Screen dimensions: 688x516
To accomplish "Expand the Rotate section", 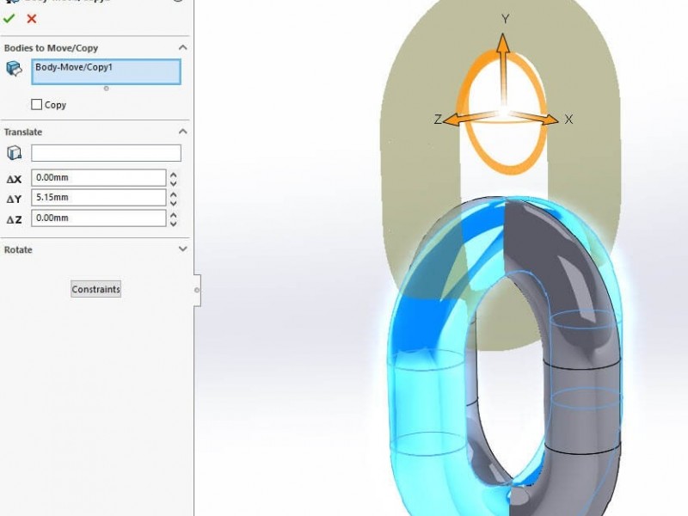I will [183, 249].
